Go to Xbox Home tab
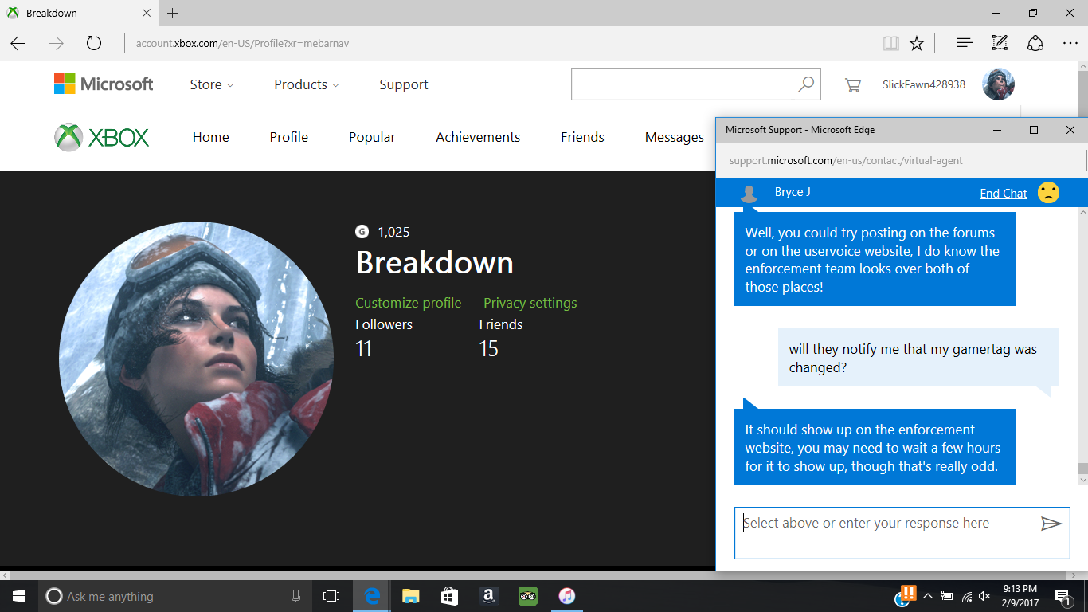 coord(211,137)
